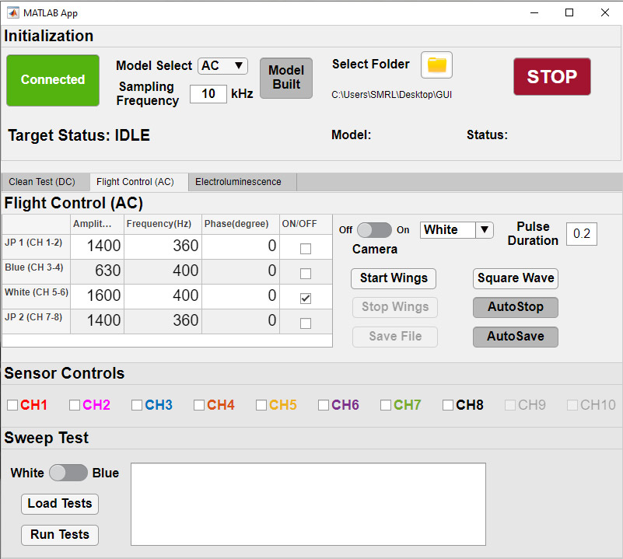
Task: Enable the CH8 sensor channel
Action: (x=448, y=405)
